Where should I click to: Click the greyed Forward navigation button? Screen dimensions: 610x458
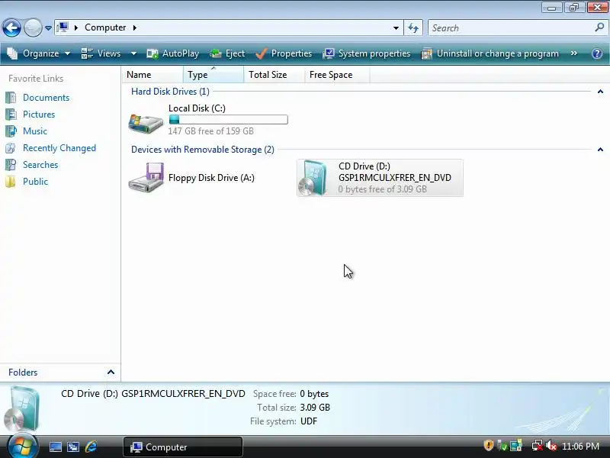click(33, 28)
